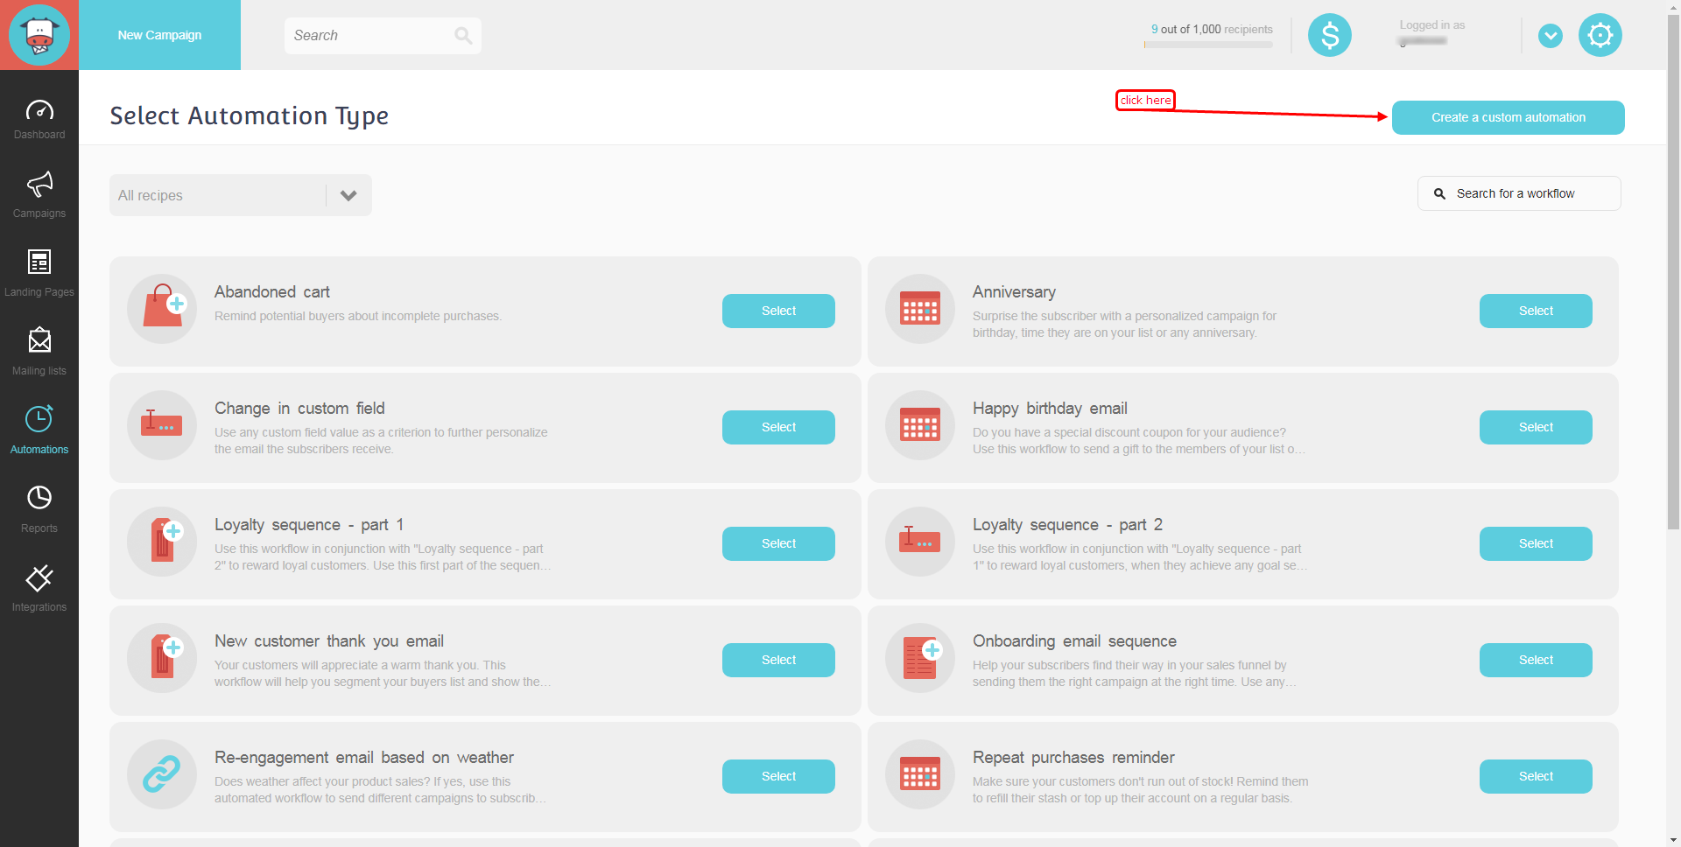The image size is (1681, 847).
Task: Open the Automations sidebar menu item
Action: point(39,429)
